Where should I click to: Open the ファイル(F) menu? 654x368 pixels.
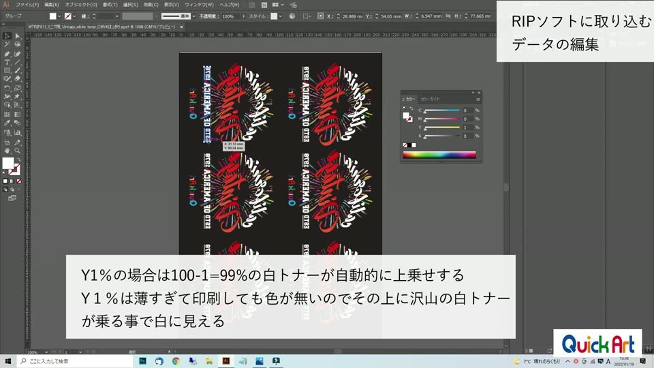(x=27, y=5)
